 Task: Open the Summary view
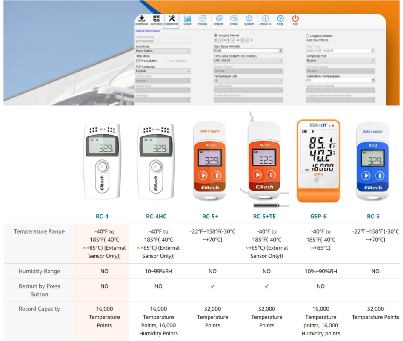[x=156, y=20]
